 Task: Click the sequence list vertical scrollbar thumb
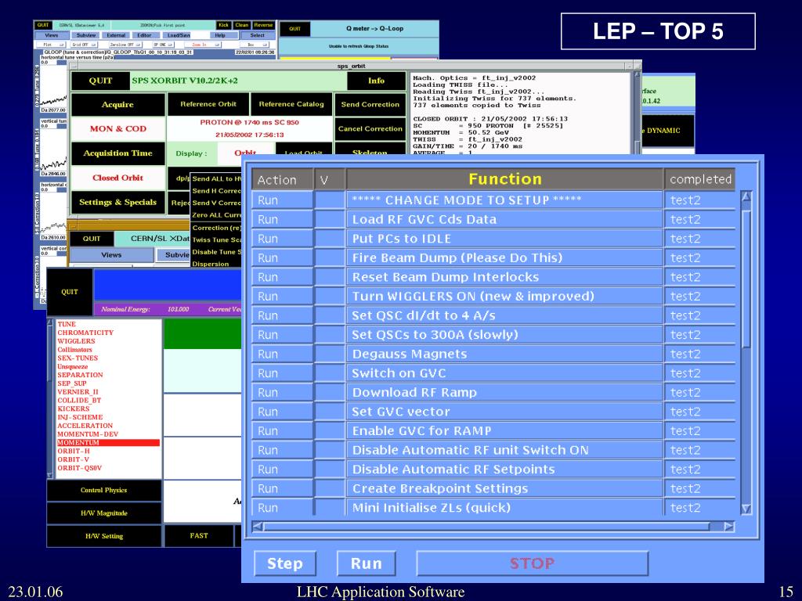(746, 279)
